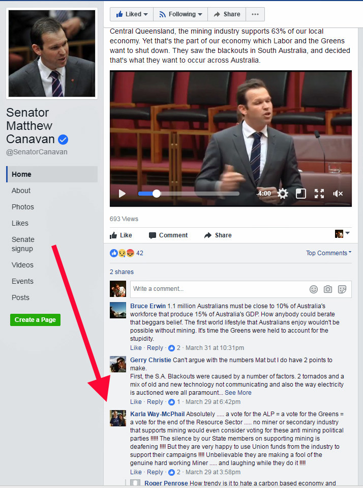The width and height of the screenshot is (363, 488).
Task: View like count on Gerry Christie's comment
Action: click(x=174, y=402)
